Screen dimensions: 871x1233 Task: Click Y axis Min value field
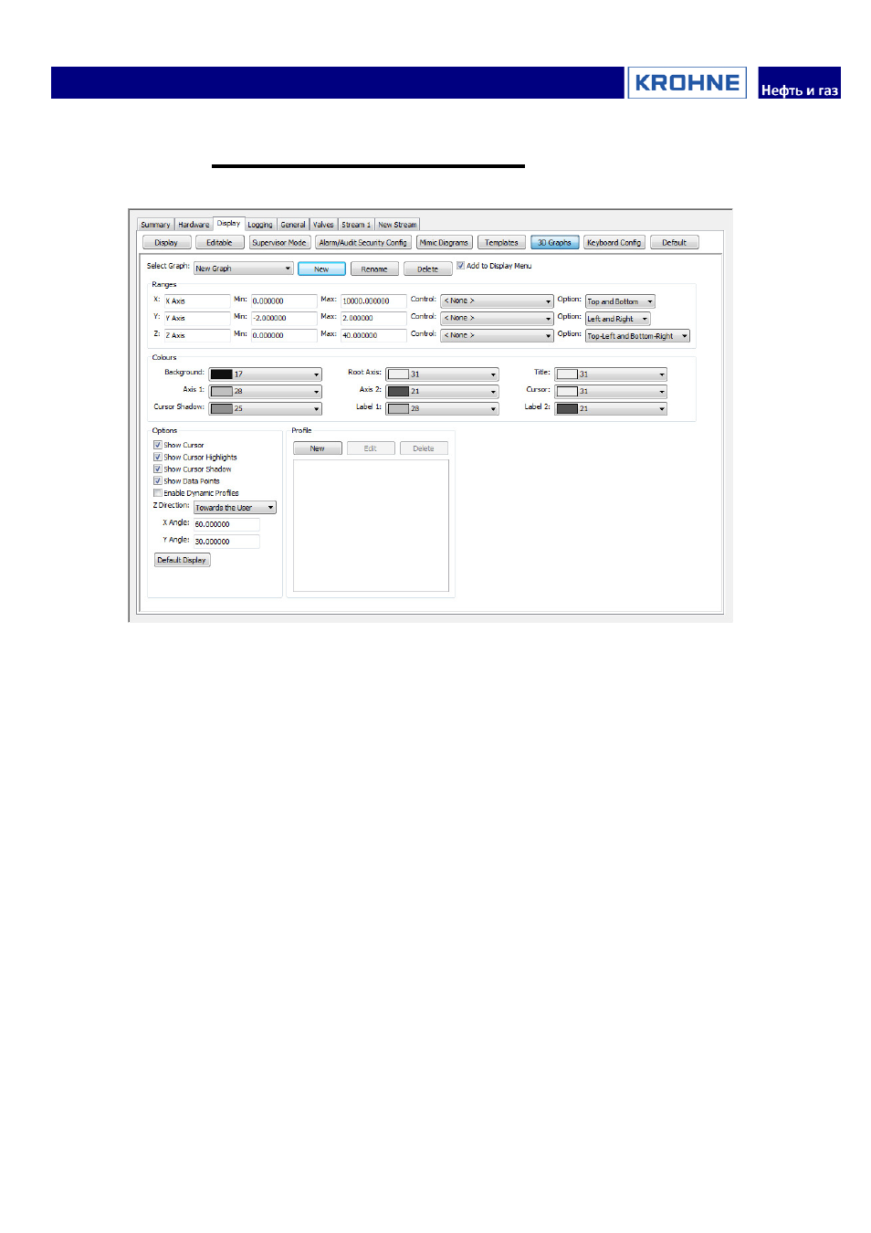coord(284,318)
